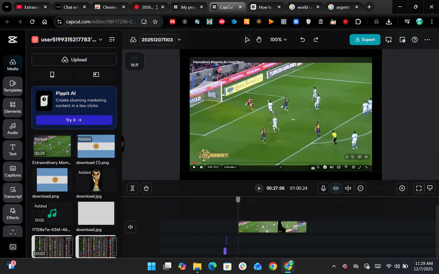
Task: Select the pointer select tool
Action: click(247, 40)
